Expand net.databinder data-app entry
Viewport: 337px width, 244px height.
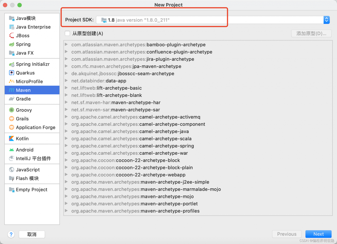point(66,81)
